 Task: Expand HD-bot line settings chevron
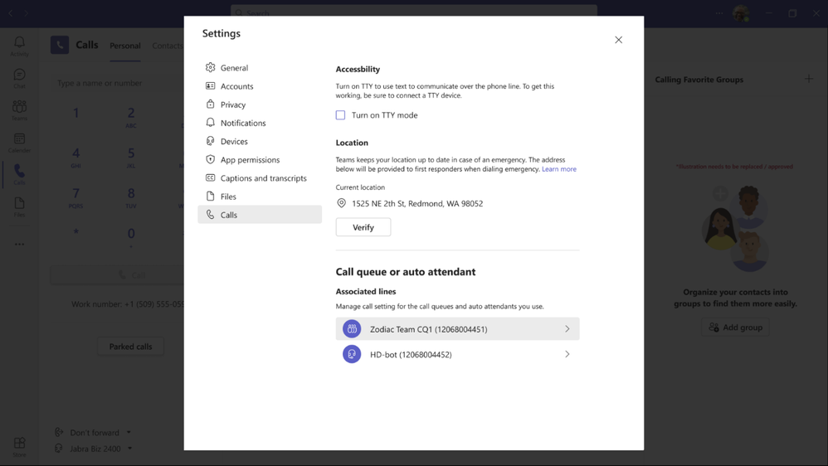click(x=567, y=354)
